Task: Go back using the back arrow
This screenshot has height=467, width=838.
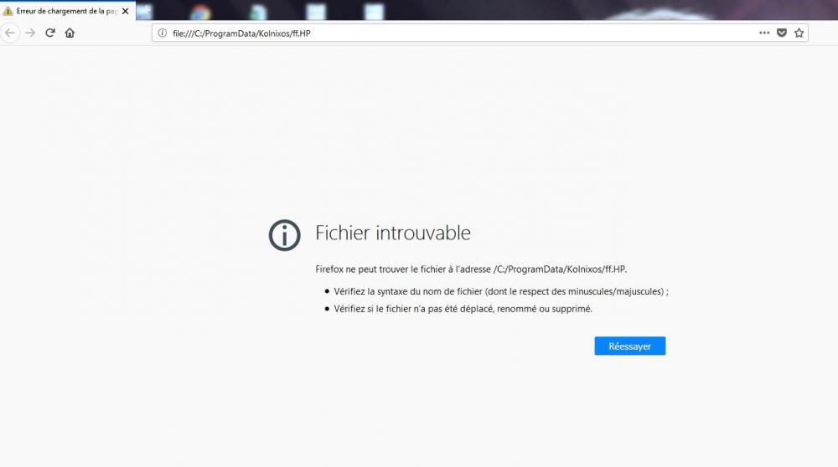Action: (x=9, y=33)
